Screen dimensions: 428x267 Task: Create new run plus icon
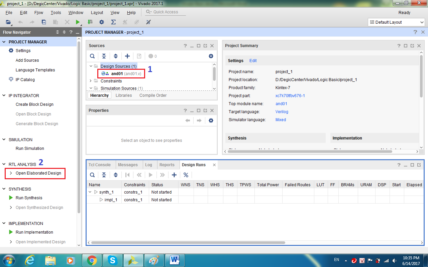(174, 175)
